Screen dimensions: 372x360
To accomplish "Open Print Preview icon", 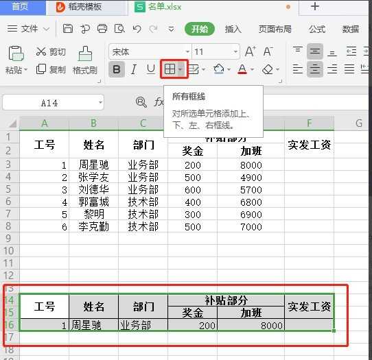I will click(x=119, y=29).
